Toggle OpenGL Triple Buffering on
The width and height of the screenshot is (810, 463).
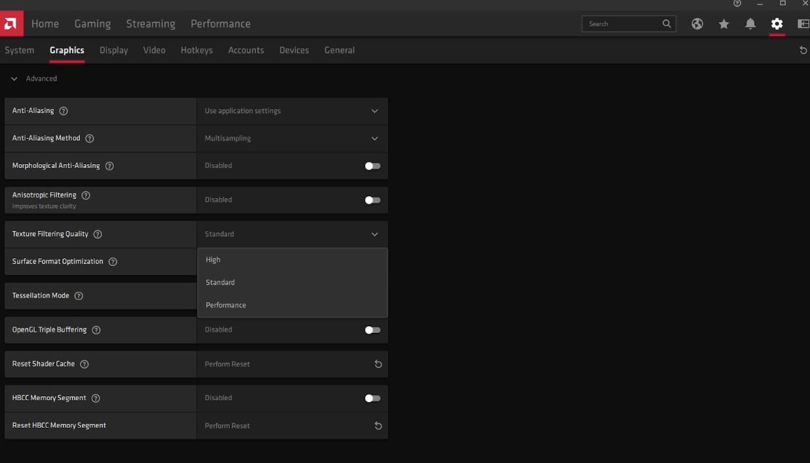coord(372,330)
